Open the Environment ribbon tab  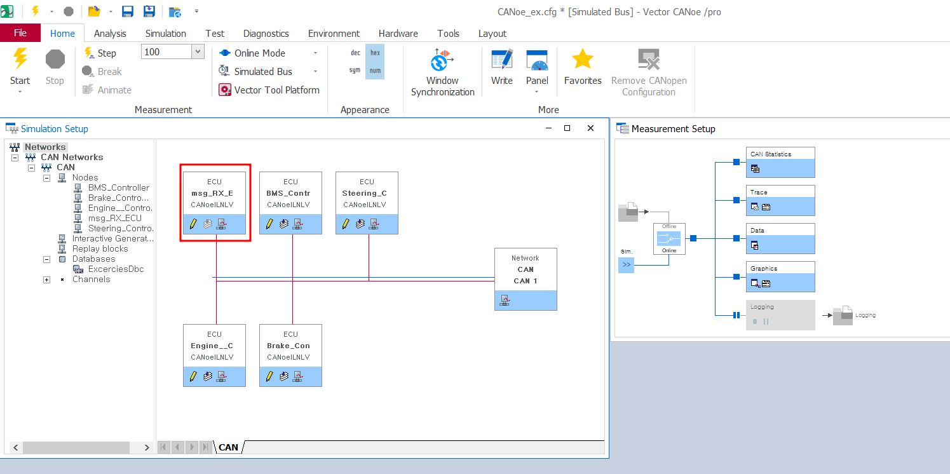pyautogui.click(x=334, y=33)
